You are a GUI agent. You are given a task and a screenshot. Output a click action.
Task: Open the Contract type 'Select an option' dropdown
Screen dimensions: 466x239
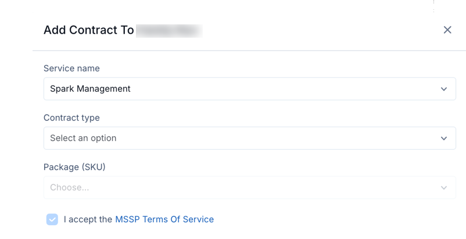[x=250, y=138]
